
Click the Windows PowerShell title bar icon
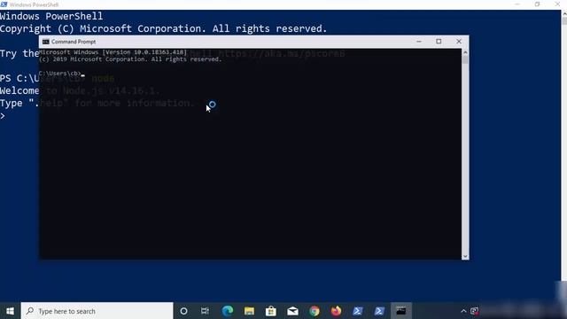point(4,4)
